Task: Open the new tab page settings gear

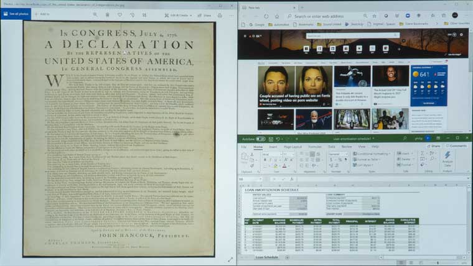Action: pos(461,35)
